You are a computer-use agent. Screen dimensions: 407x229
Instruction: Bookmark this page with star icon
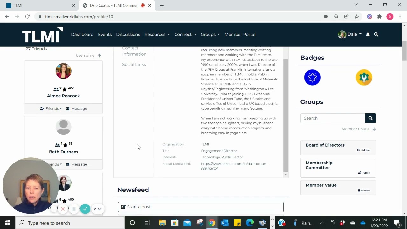tap(357, 17)
